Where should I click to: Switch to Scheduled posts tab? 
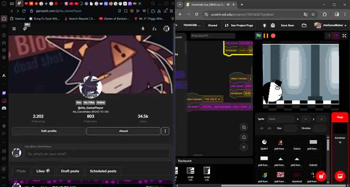[x=103, y=171]
